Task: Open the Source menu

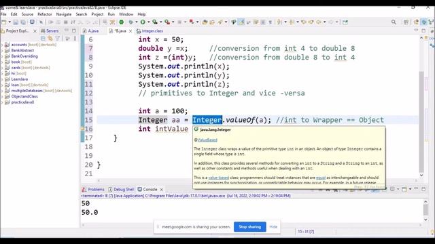Action: point(27,14)
